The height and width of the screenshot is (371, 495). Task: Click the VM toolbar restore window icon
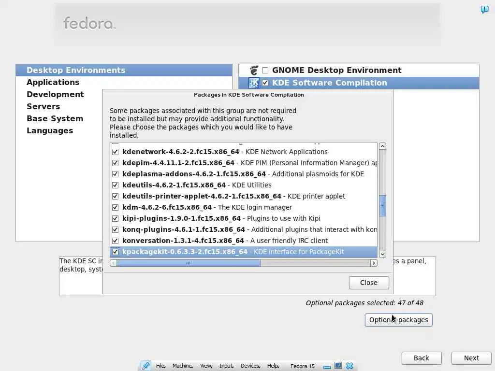[338, 365]
